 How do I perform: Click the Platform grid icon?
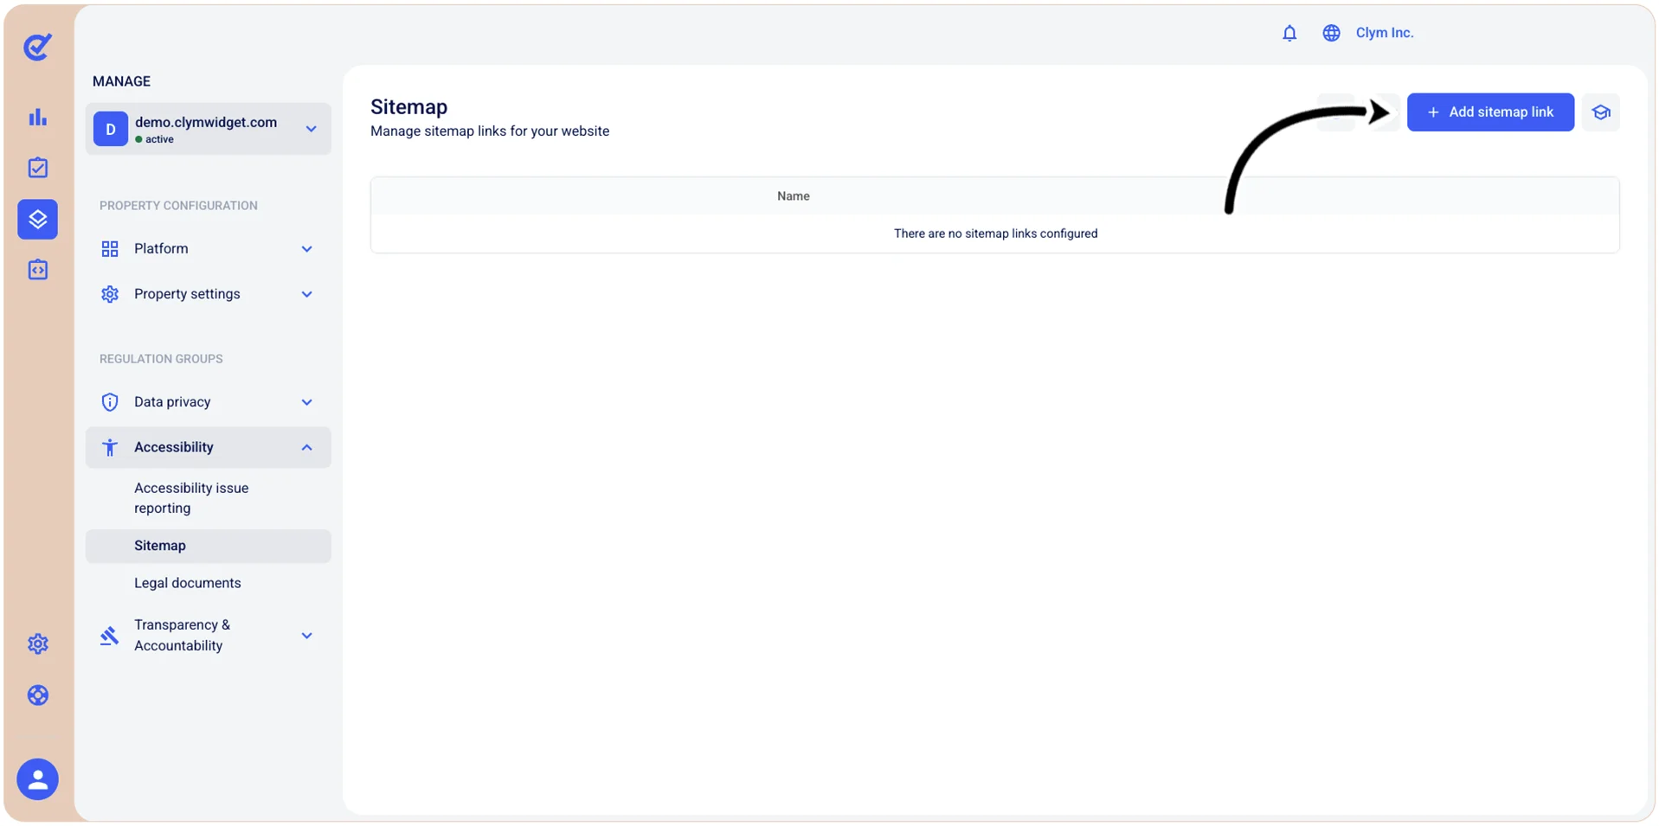coord(110,249)
